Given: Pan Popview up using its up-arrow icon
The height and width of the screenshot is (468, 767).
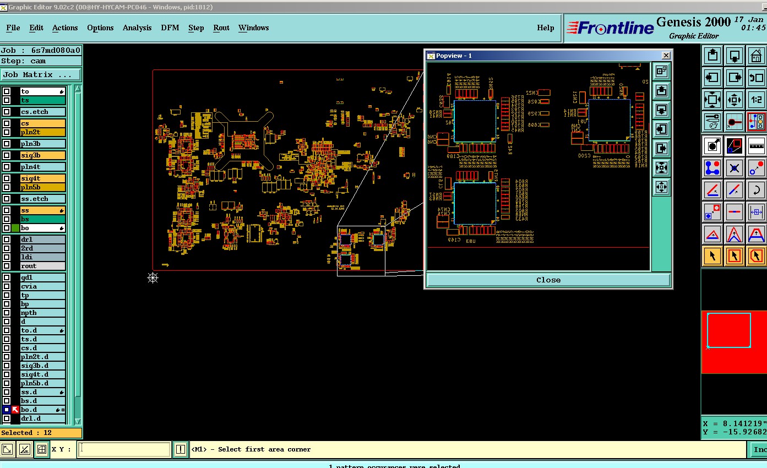Looking at the screenshot, I should click(661, 90).
